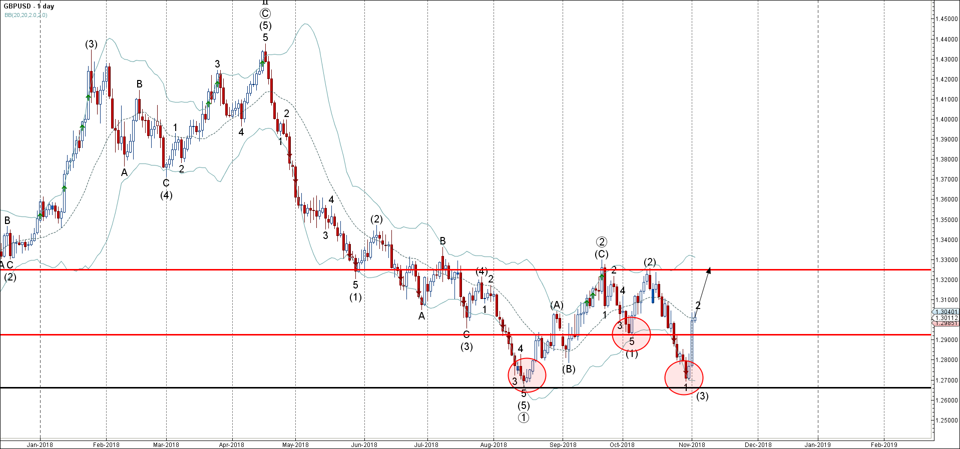The height and width of the screenshot is (449, 960).
Task: Click the Nov-2018 date on the time axis
Action: point(692,444)
